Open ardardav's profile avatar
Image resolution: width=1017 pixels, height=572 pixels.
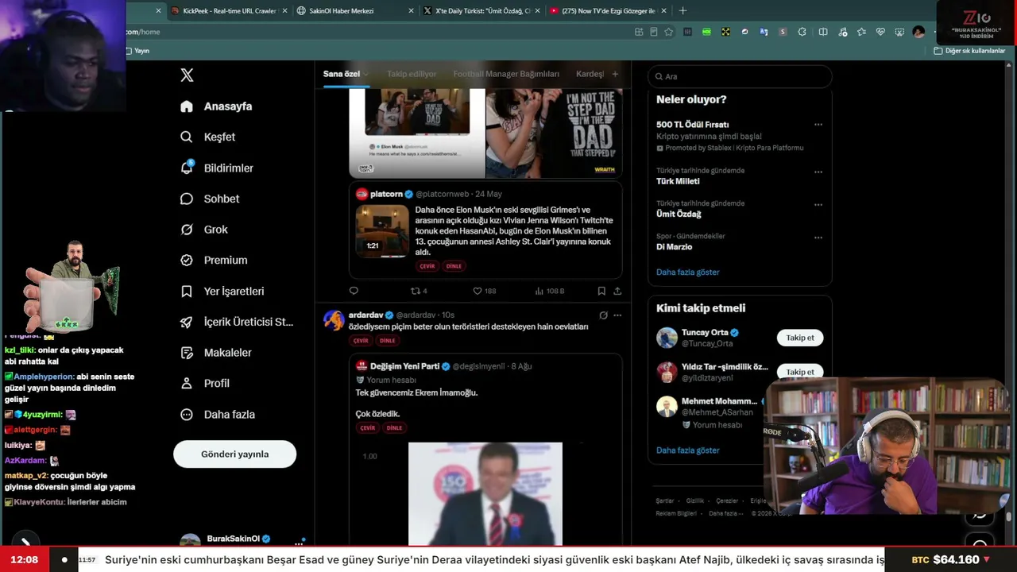coord(334,320)
